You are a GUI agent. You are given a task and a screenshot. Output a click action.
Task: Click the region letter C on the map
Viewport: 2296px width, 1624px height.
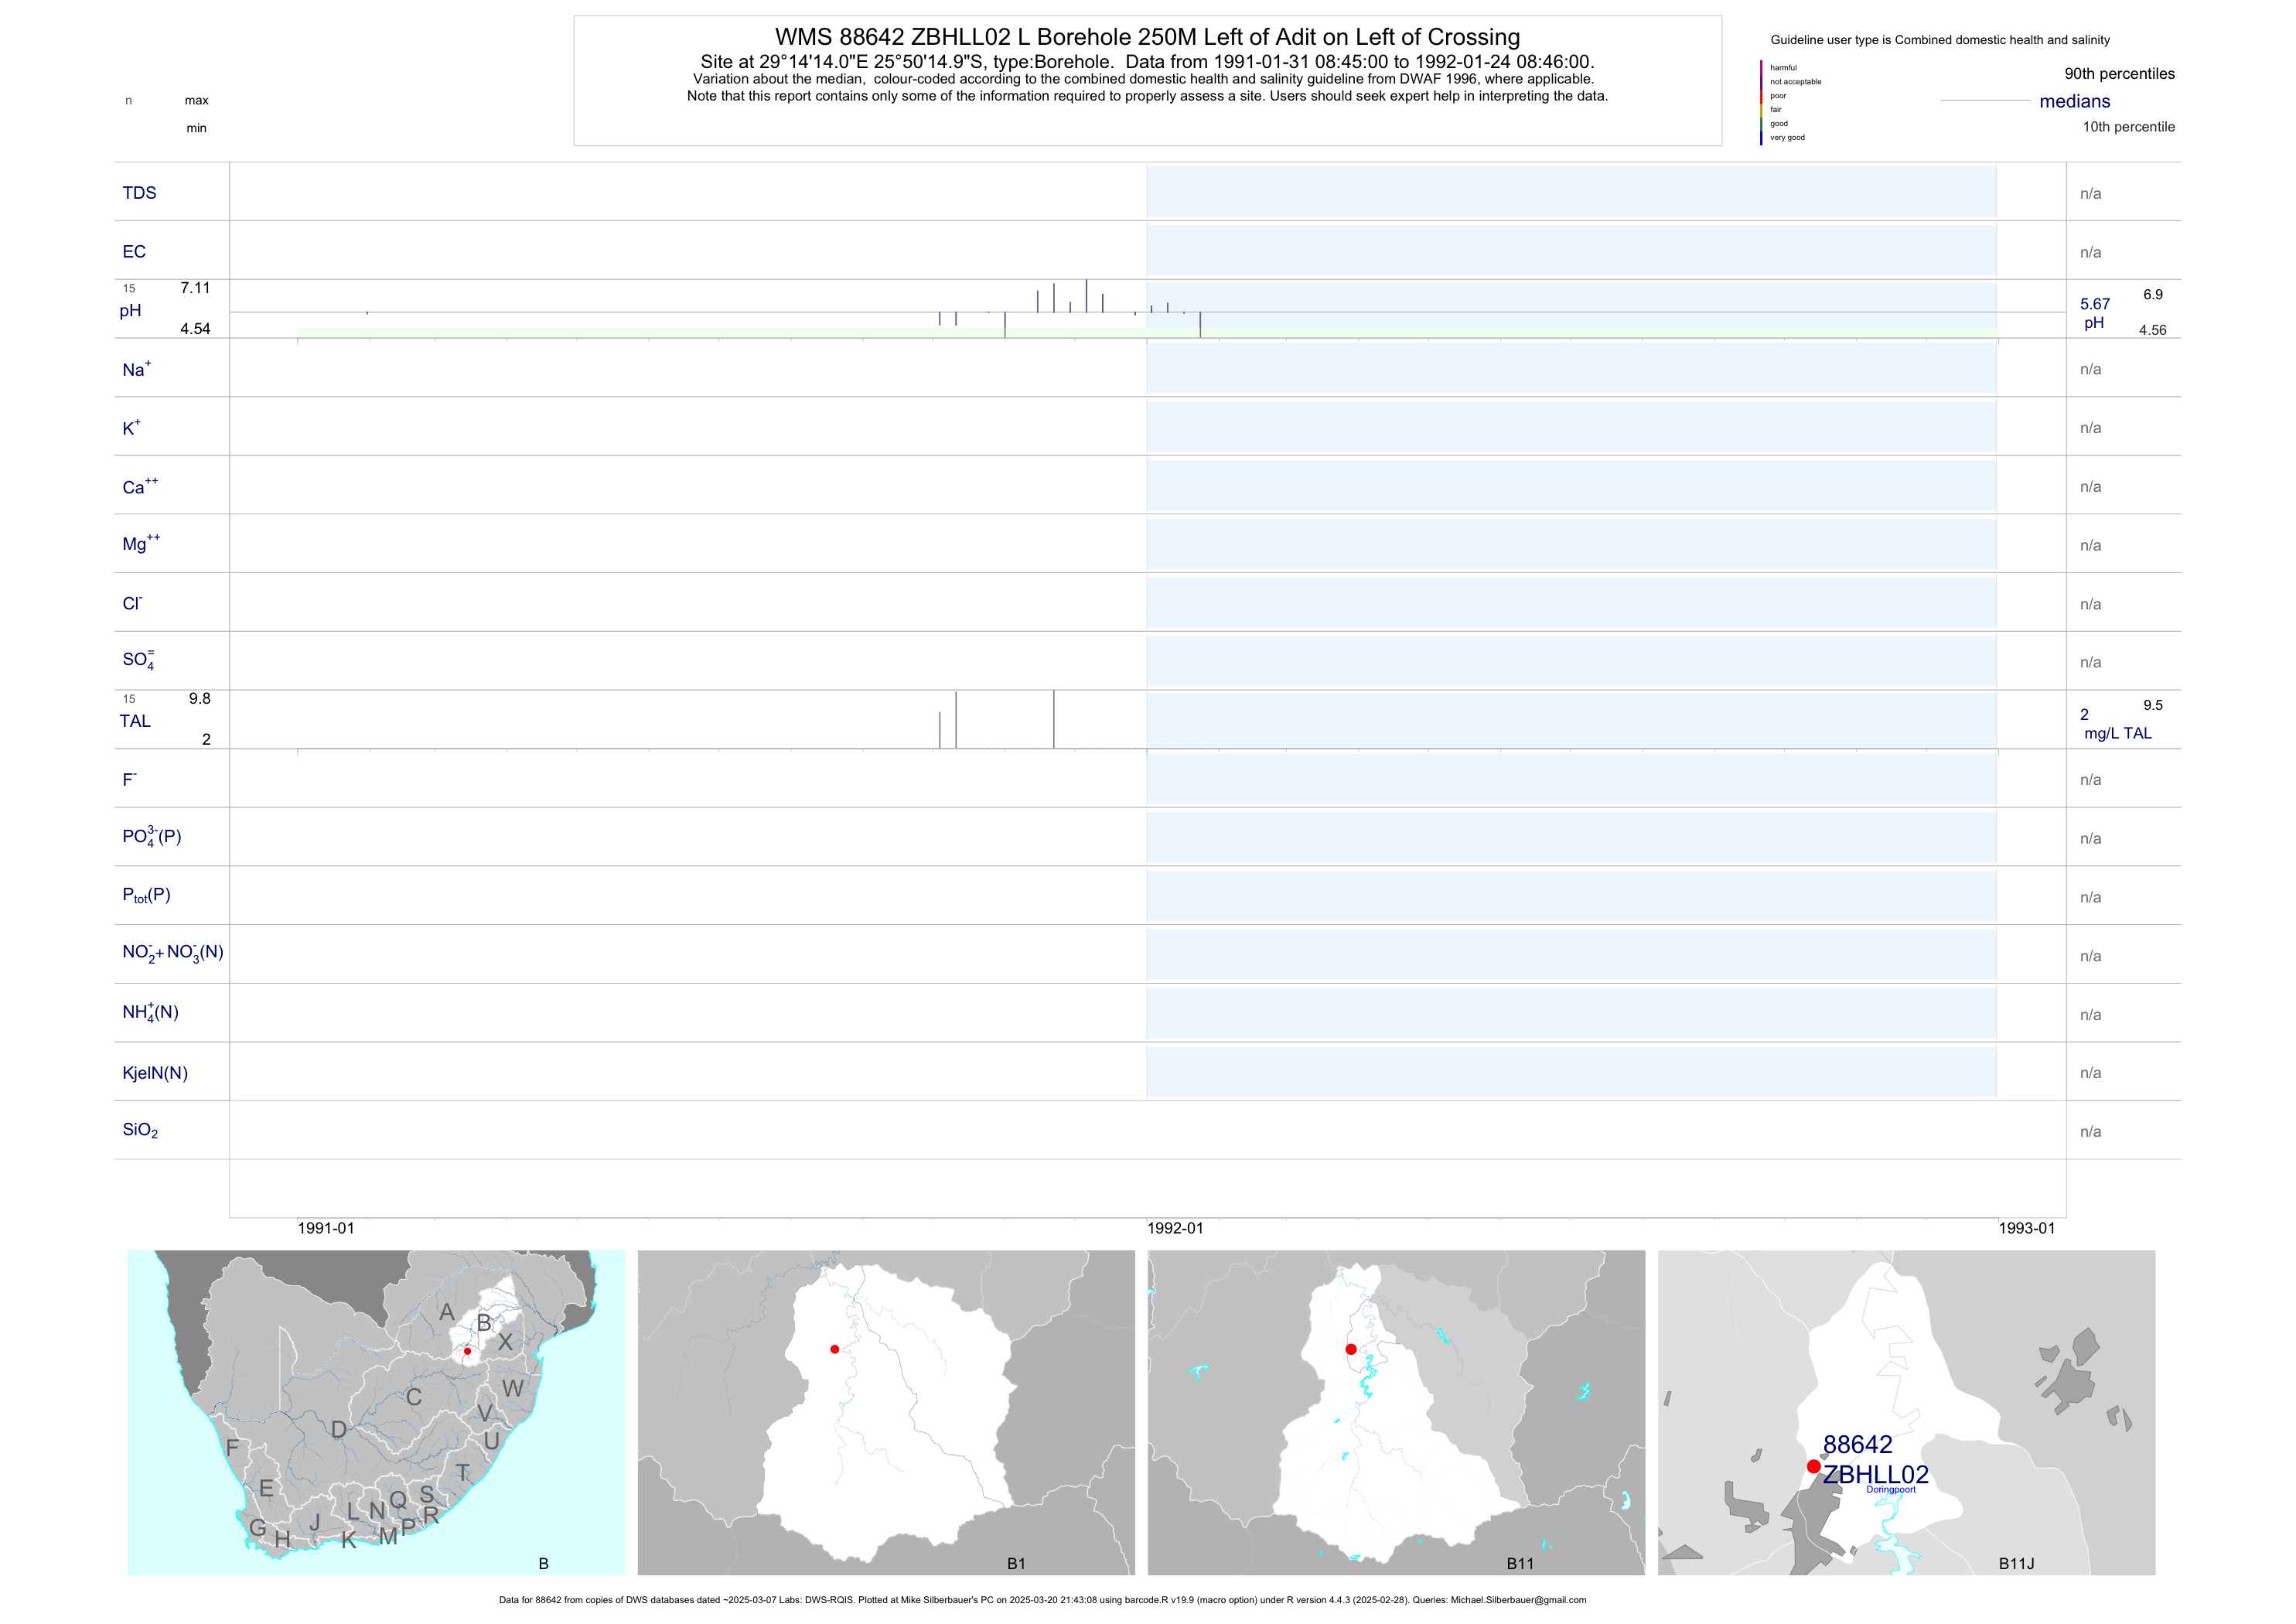(414, 1397)
